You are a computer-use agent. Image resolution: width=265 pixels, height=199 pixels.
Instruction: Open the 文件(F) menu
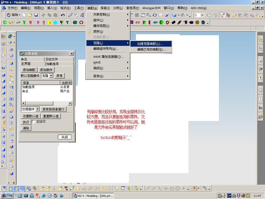[13, 8]
